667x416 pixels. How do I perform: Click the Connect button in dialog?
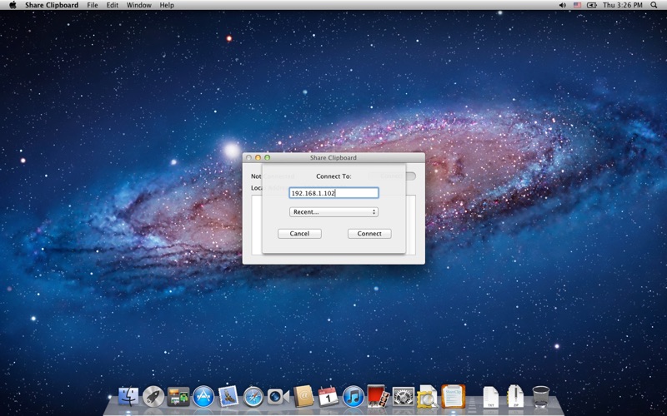(x=369, y=234)
